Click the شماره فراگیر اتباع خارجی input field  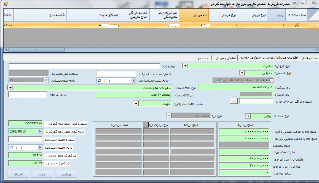(256, 101)
